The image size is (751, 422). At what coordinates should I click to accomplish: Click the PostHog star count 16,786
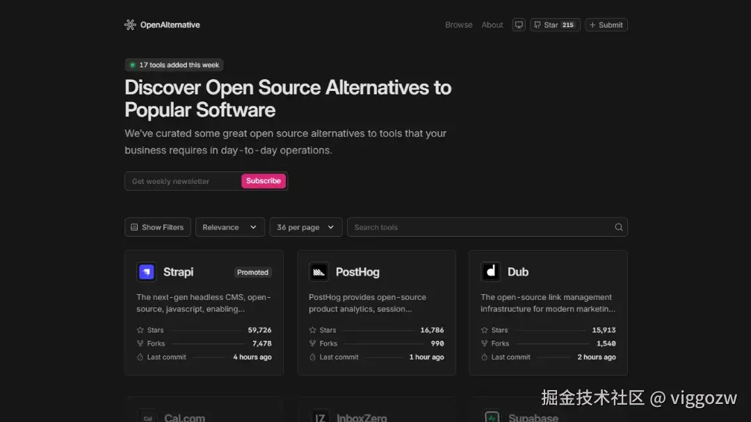432,330
